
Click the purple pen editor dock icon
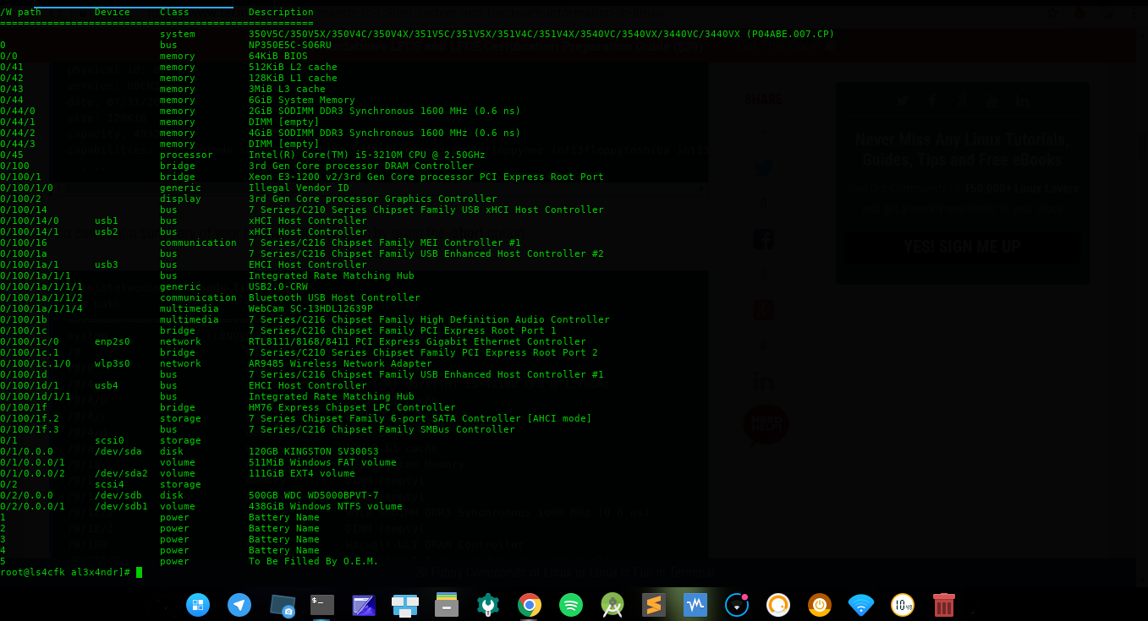(364, 605)
